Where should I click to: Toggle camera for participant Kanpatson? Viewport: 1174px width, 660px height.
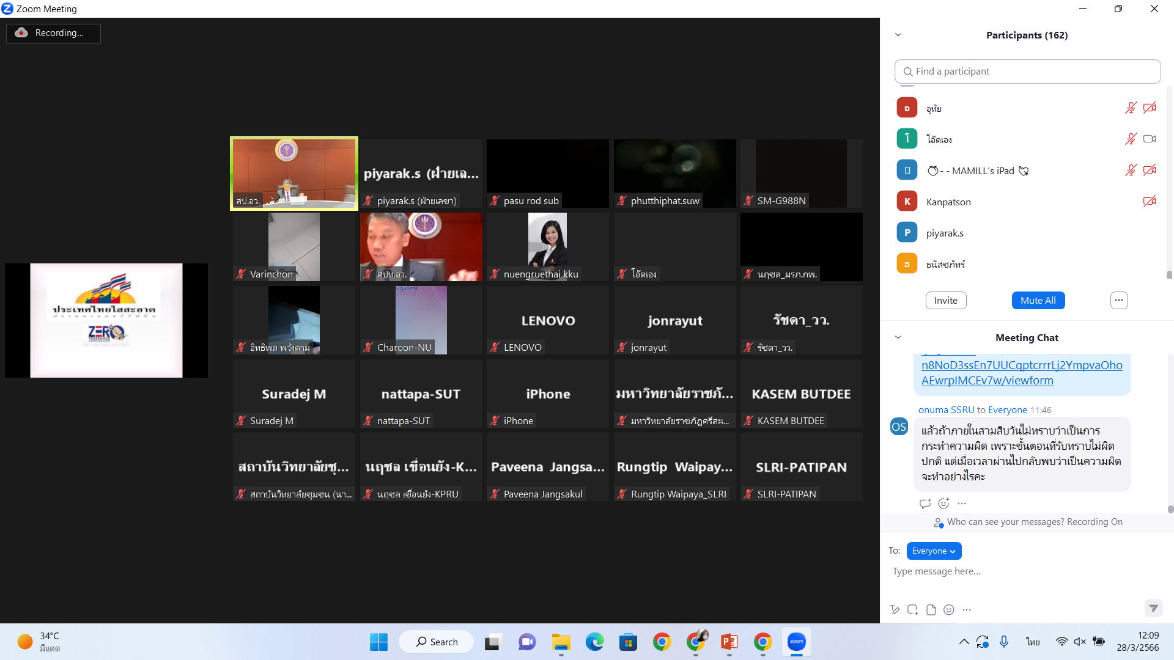[1150, 202]
